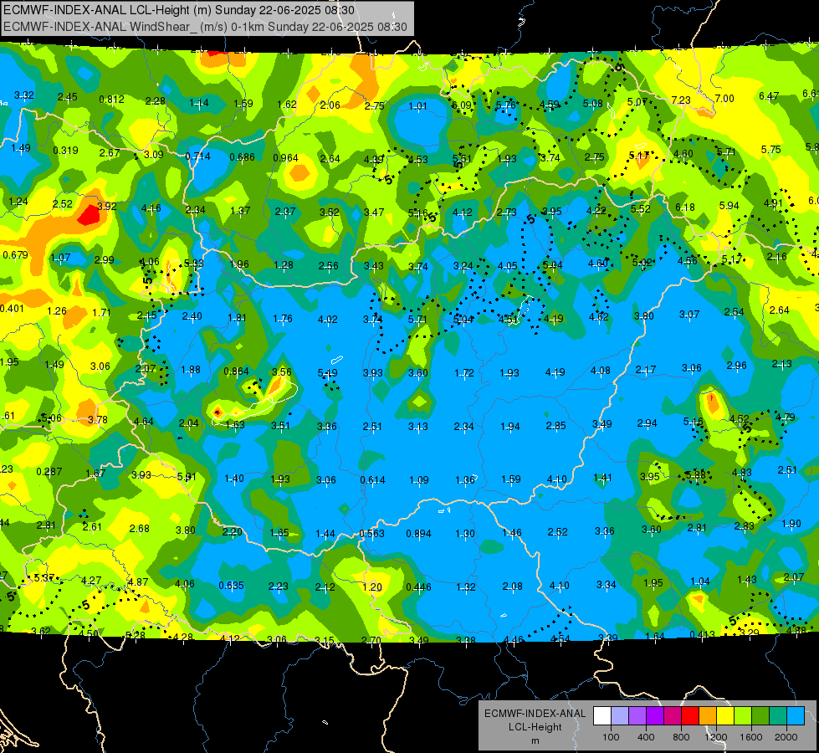Click wind shear value 0.563
Viewport: 819px width, 753px height.
click(x=372, y=534)
